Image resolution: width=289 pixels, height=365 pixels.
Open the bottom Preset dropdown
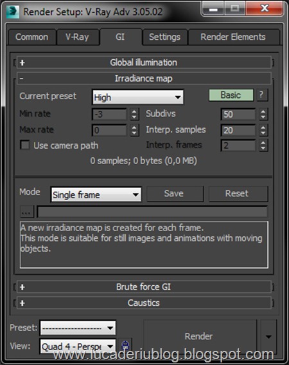point(78,328)
